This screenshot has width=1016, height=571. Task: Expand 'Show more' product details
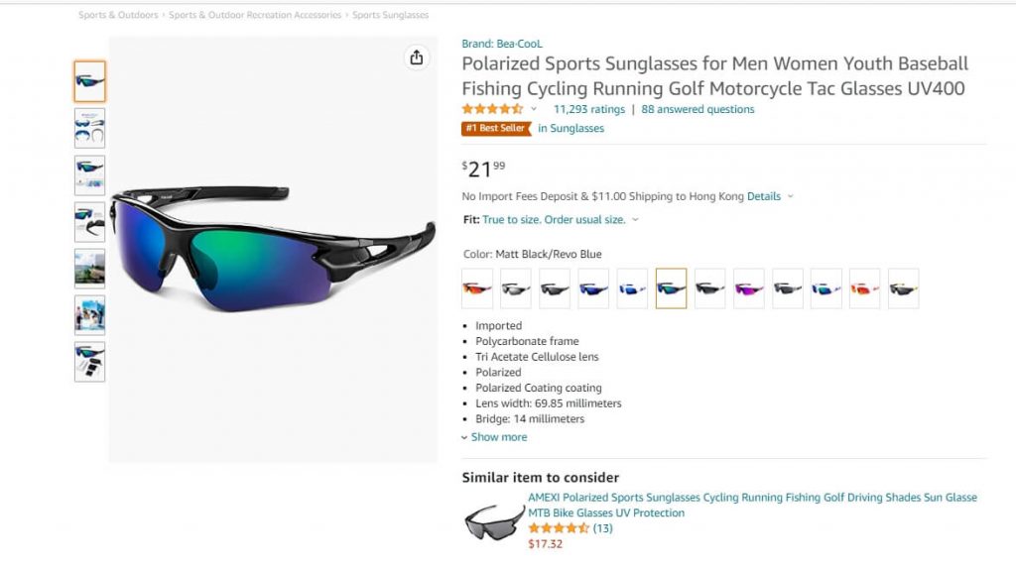[x=498, y=437]
